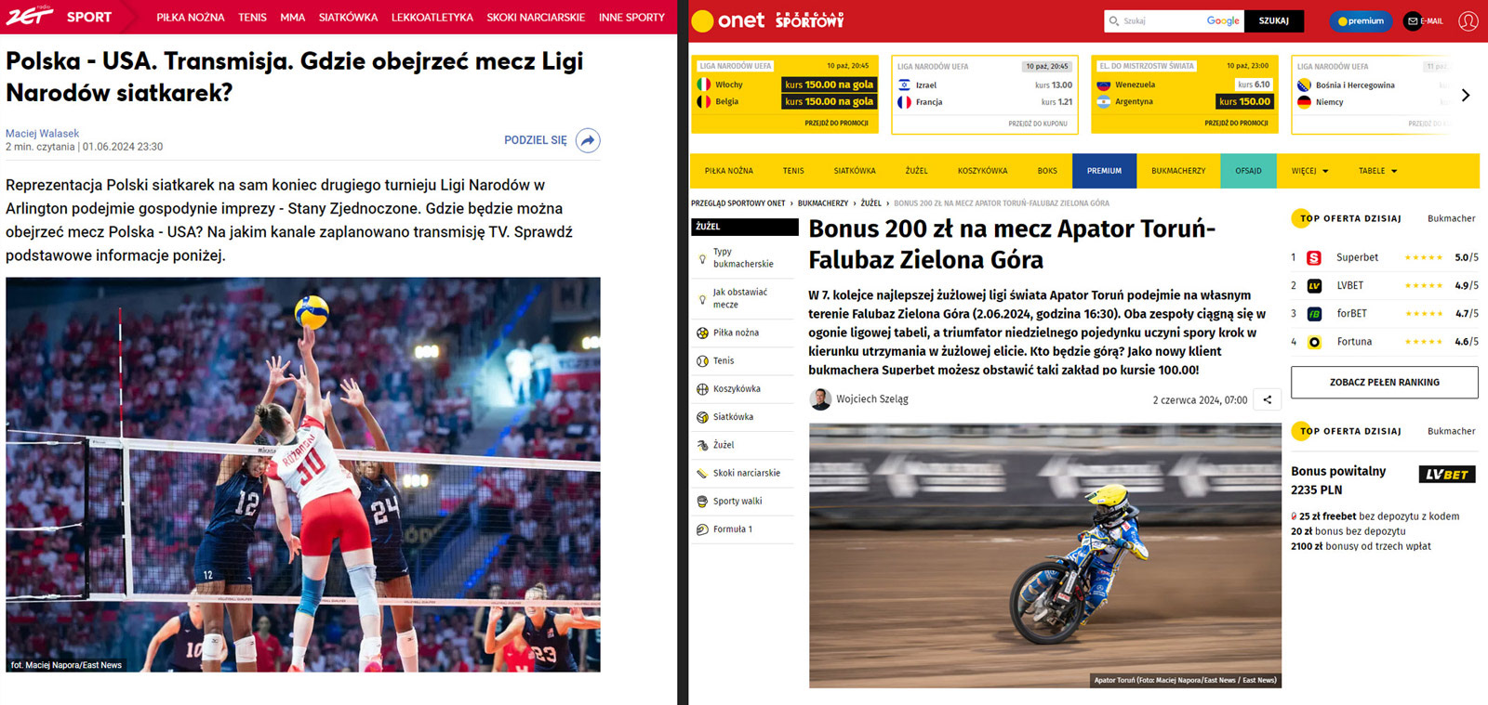
Task: Select Żużel speedway icon in sidebar
Action: pyautogui.click(x=702, y=445)
